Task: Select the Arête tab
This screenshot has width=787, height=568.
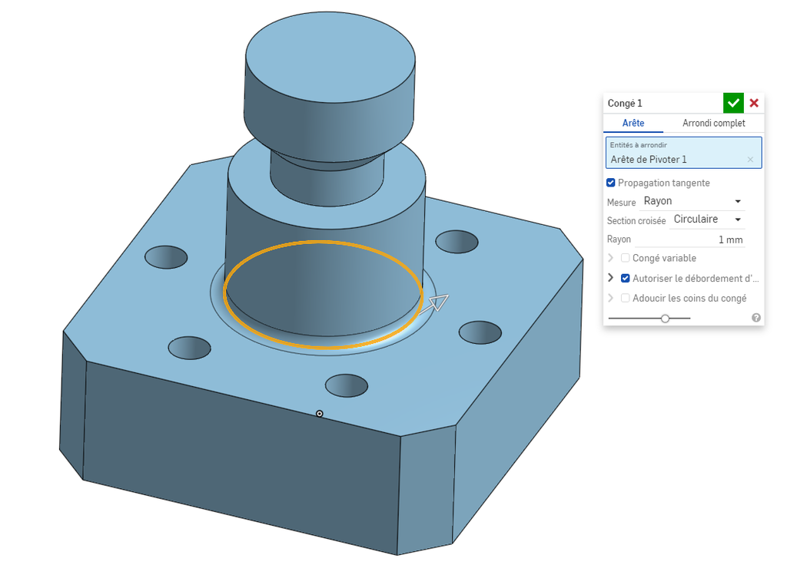Action: [x=633, y=123]
